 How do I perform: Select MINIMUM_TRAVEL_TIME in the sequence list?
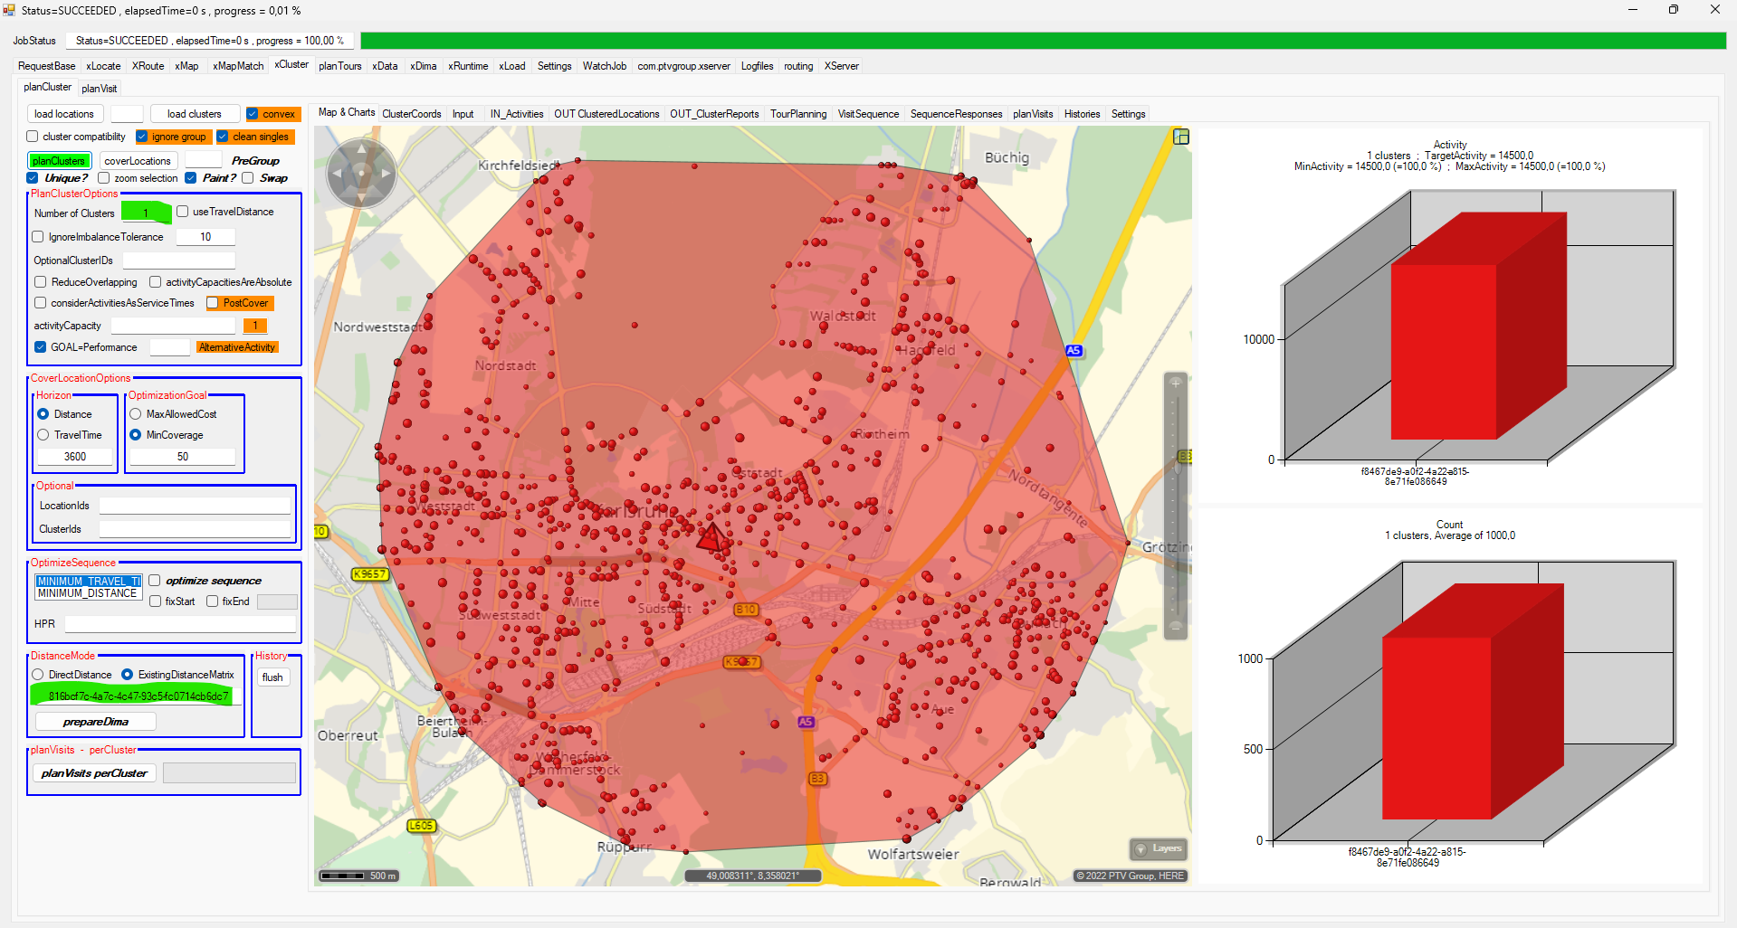[87, 582]
